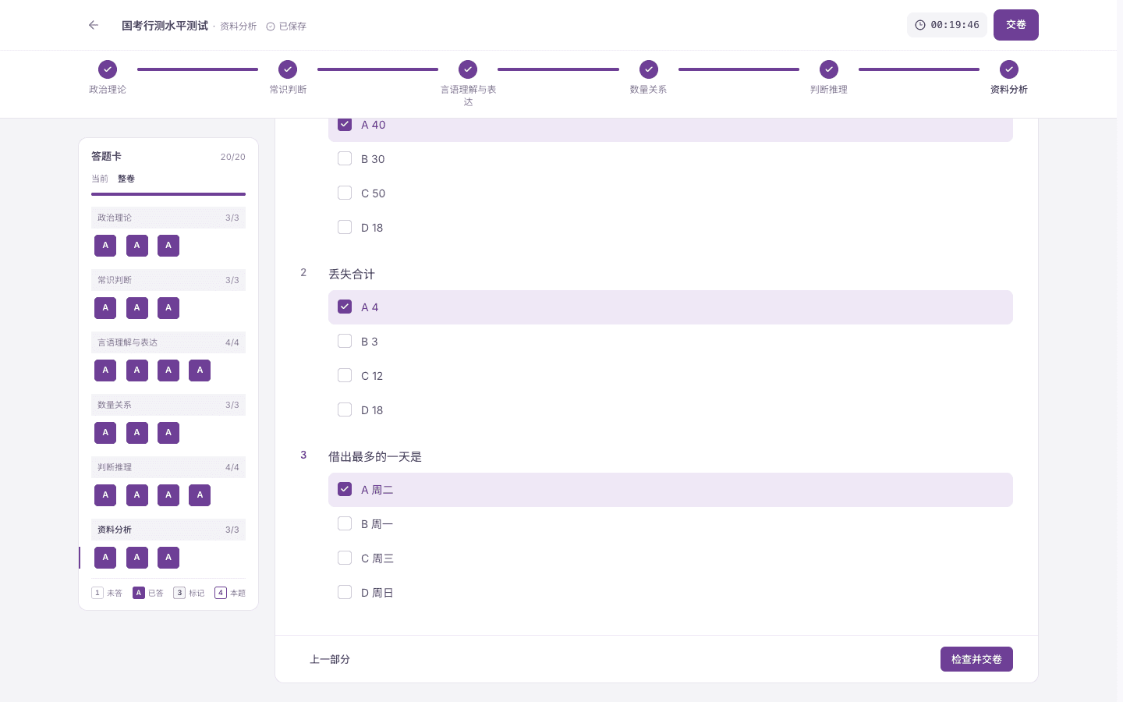This screenshot has width=1123, height=702.
Task: Open fourth answer square under 判断推理
Action: click(200, 495)
